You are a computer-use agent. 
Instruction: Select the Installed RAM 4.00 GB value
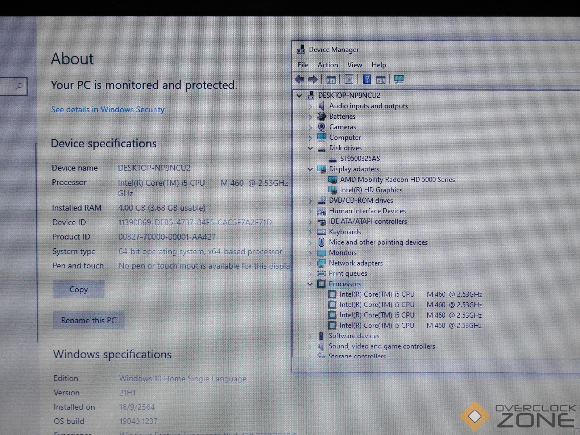162,208
